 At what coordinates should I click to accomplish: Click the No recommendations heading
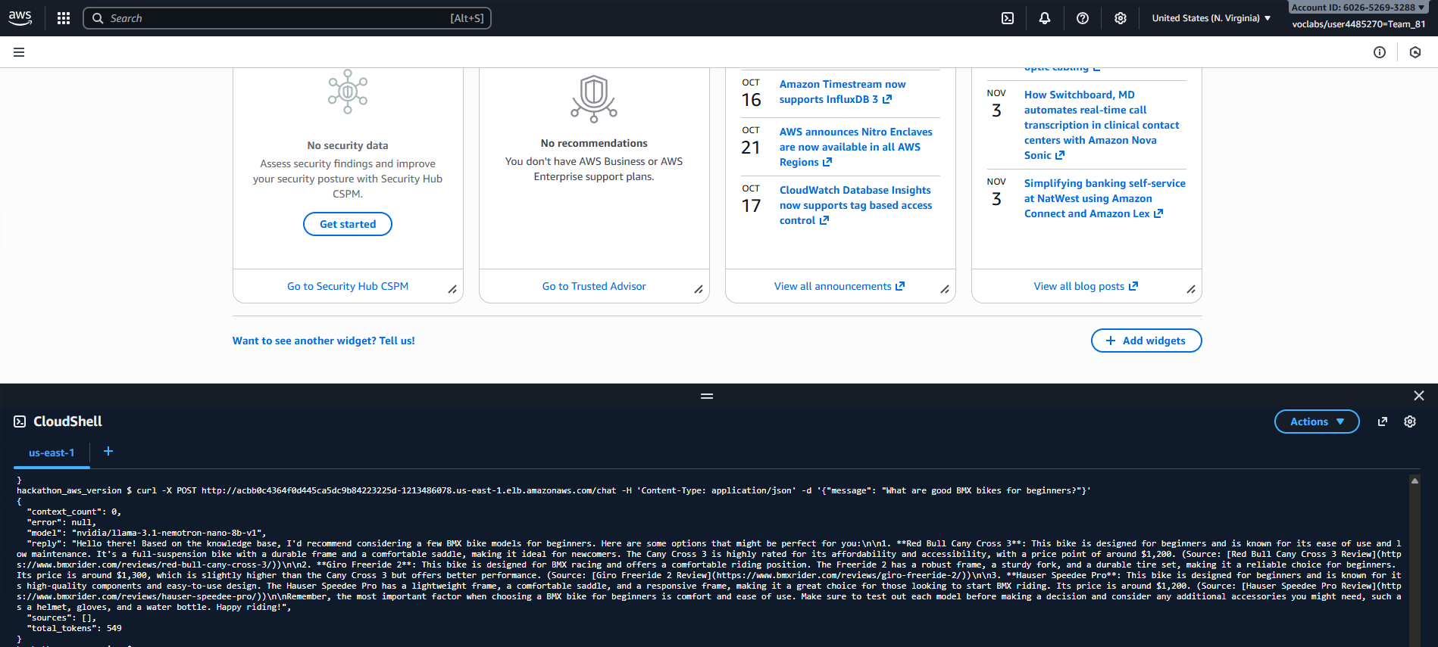tap(594, 143)
